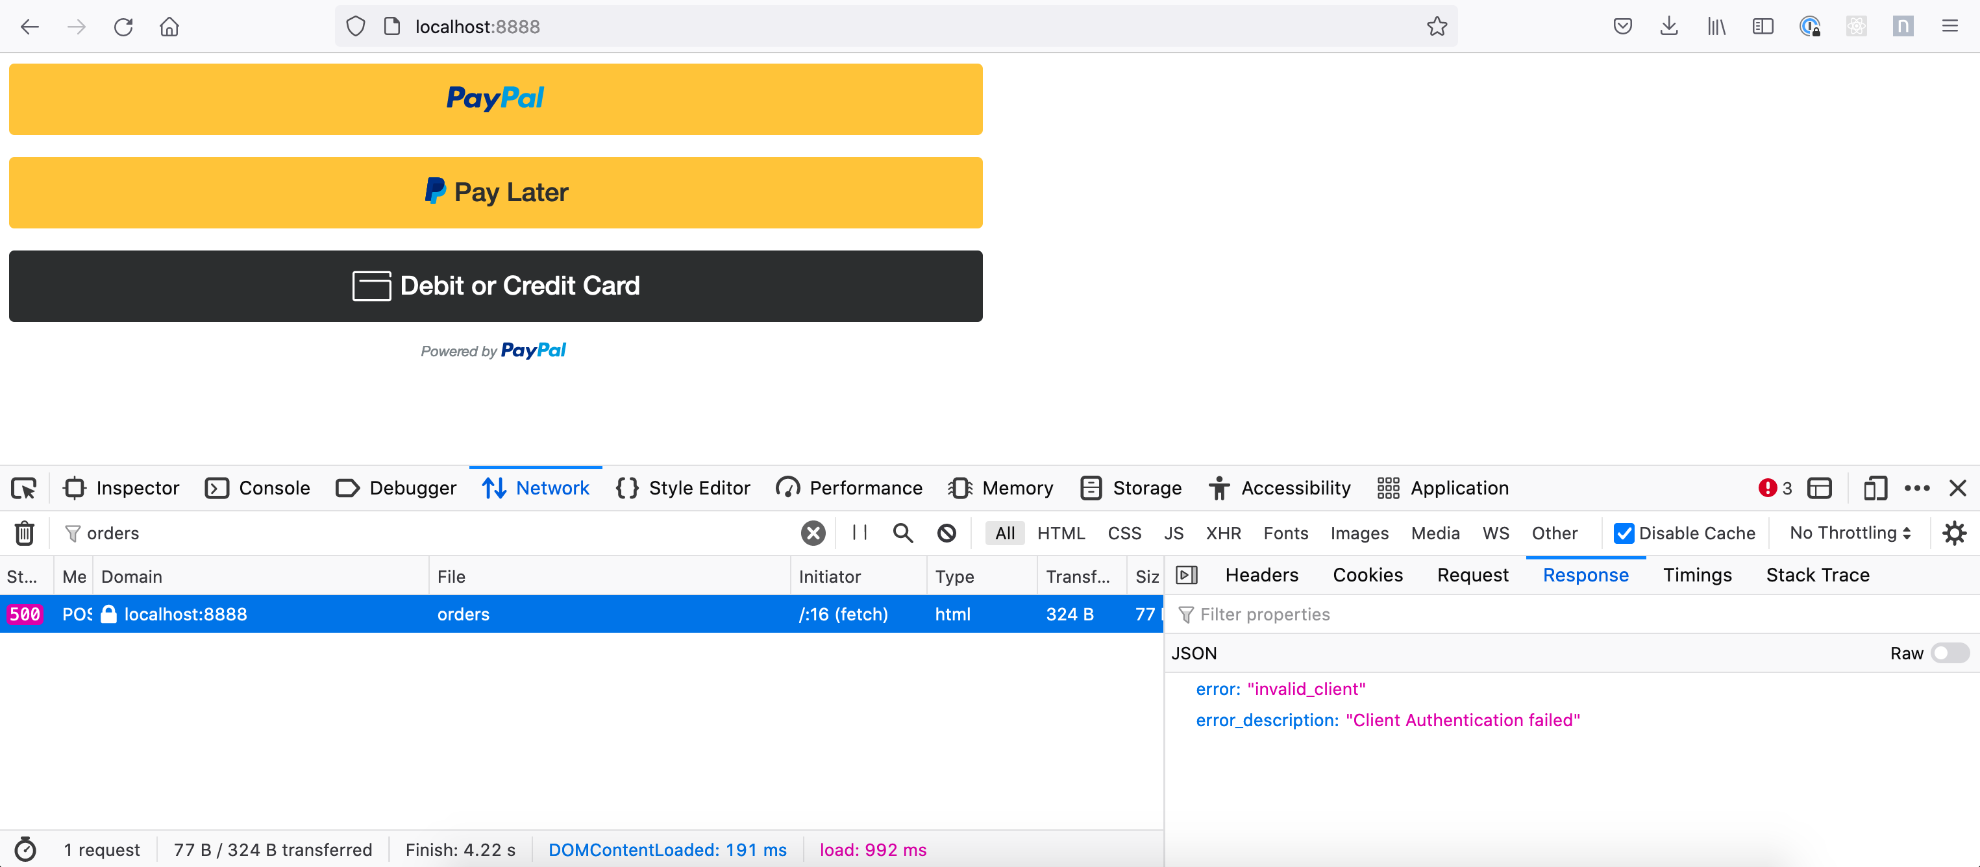Click the orders filter URL field

pos(430,533)
